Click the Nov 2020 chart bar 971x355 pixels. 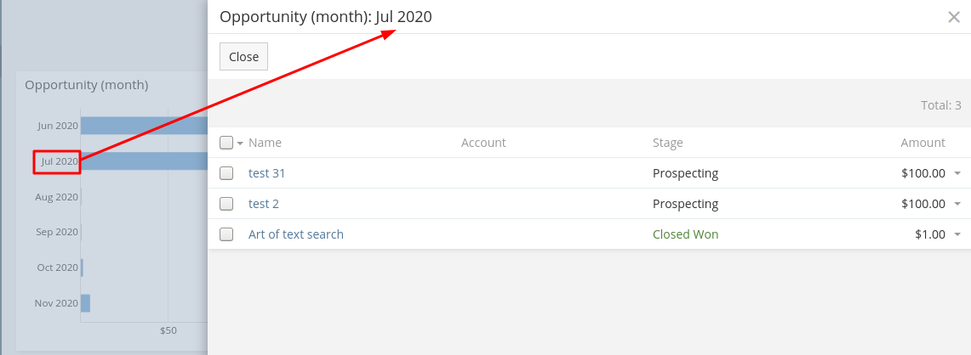click(x=85, y=303)
